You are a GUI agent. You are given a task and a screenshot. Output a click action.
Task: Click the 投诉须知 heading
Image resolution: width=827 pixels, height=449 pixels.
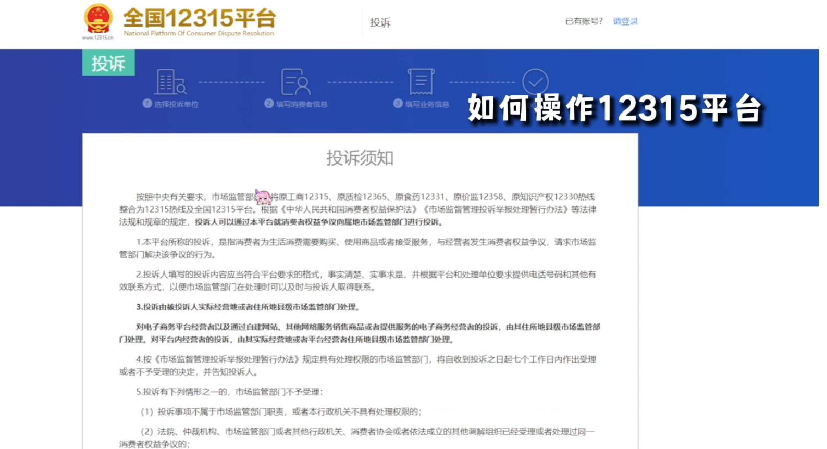pos(360,158)
